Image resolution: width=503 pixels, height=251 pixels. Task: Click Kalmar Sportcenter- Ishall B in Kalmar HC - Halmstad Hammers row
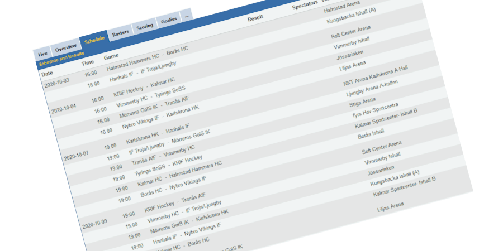(386, 119)
